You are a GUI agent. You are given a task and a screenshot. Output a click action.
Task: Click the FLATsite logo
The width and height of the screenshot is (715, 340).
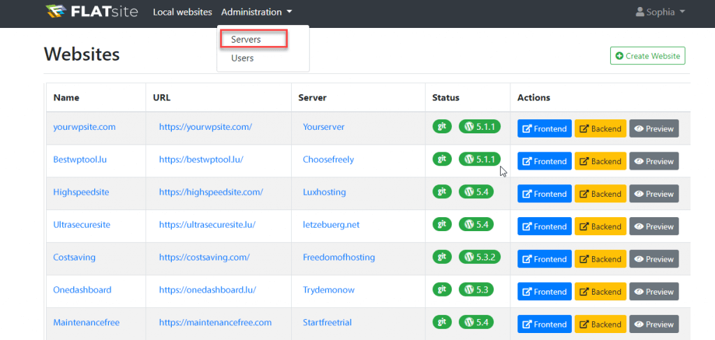click(92, 12)
